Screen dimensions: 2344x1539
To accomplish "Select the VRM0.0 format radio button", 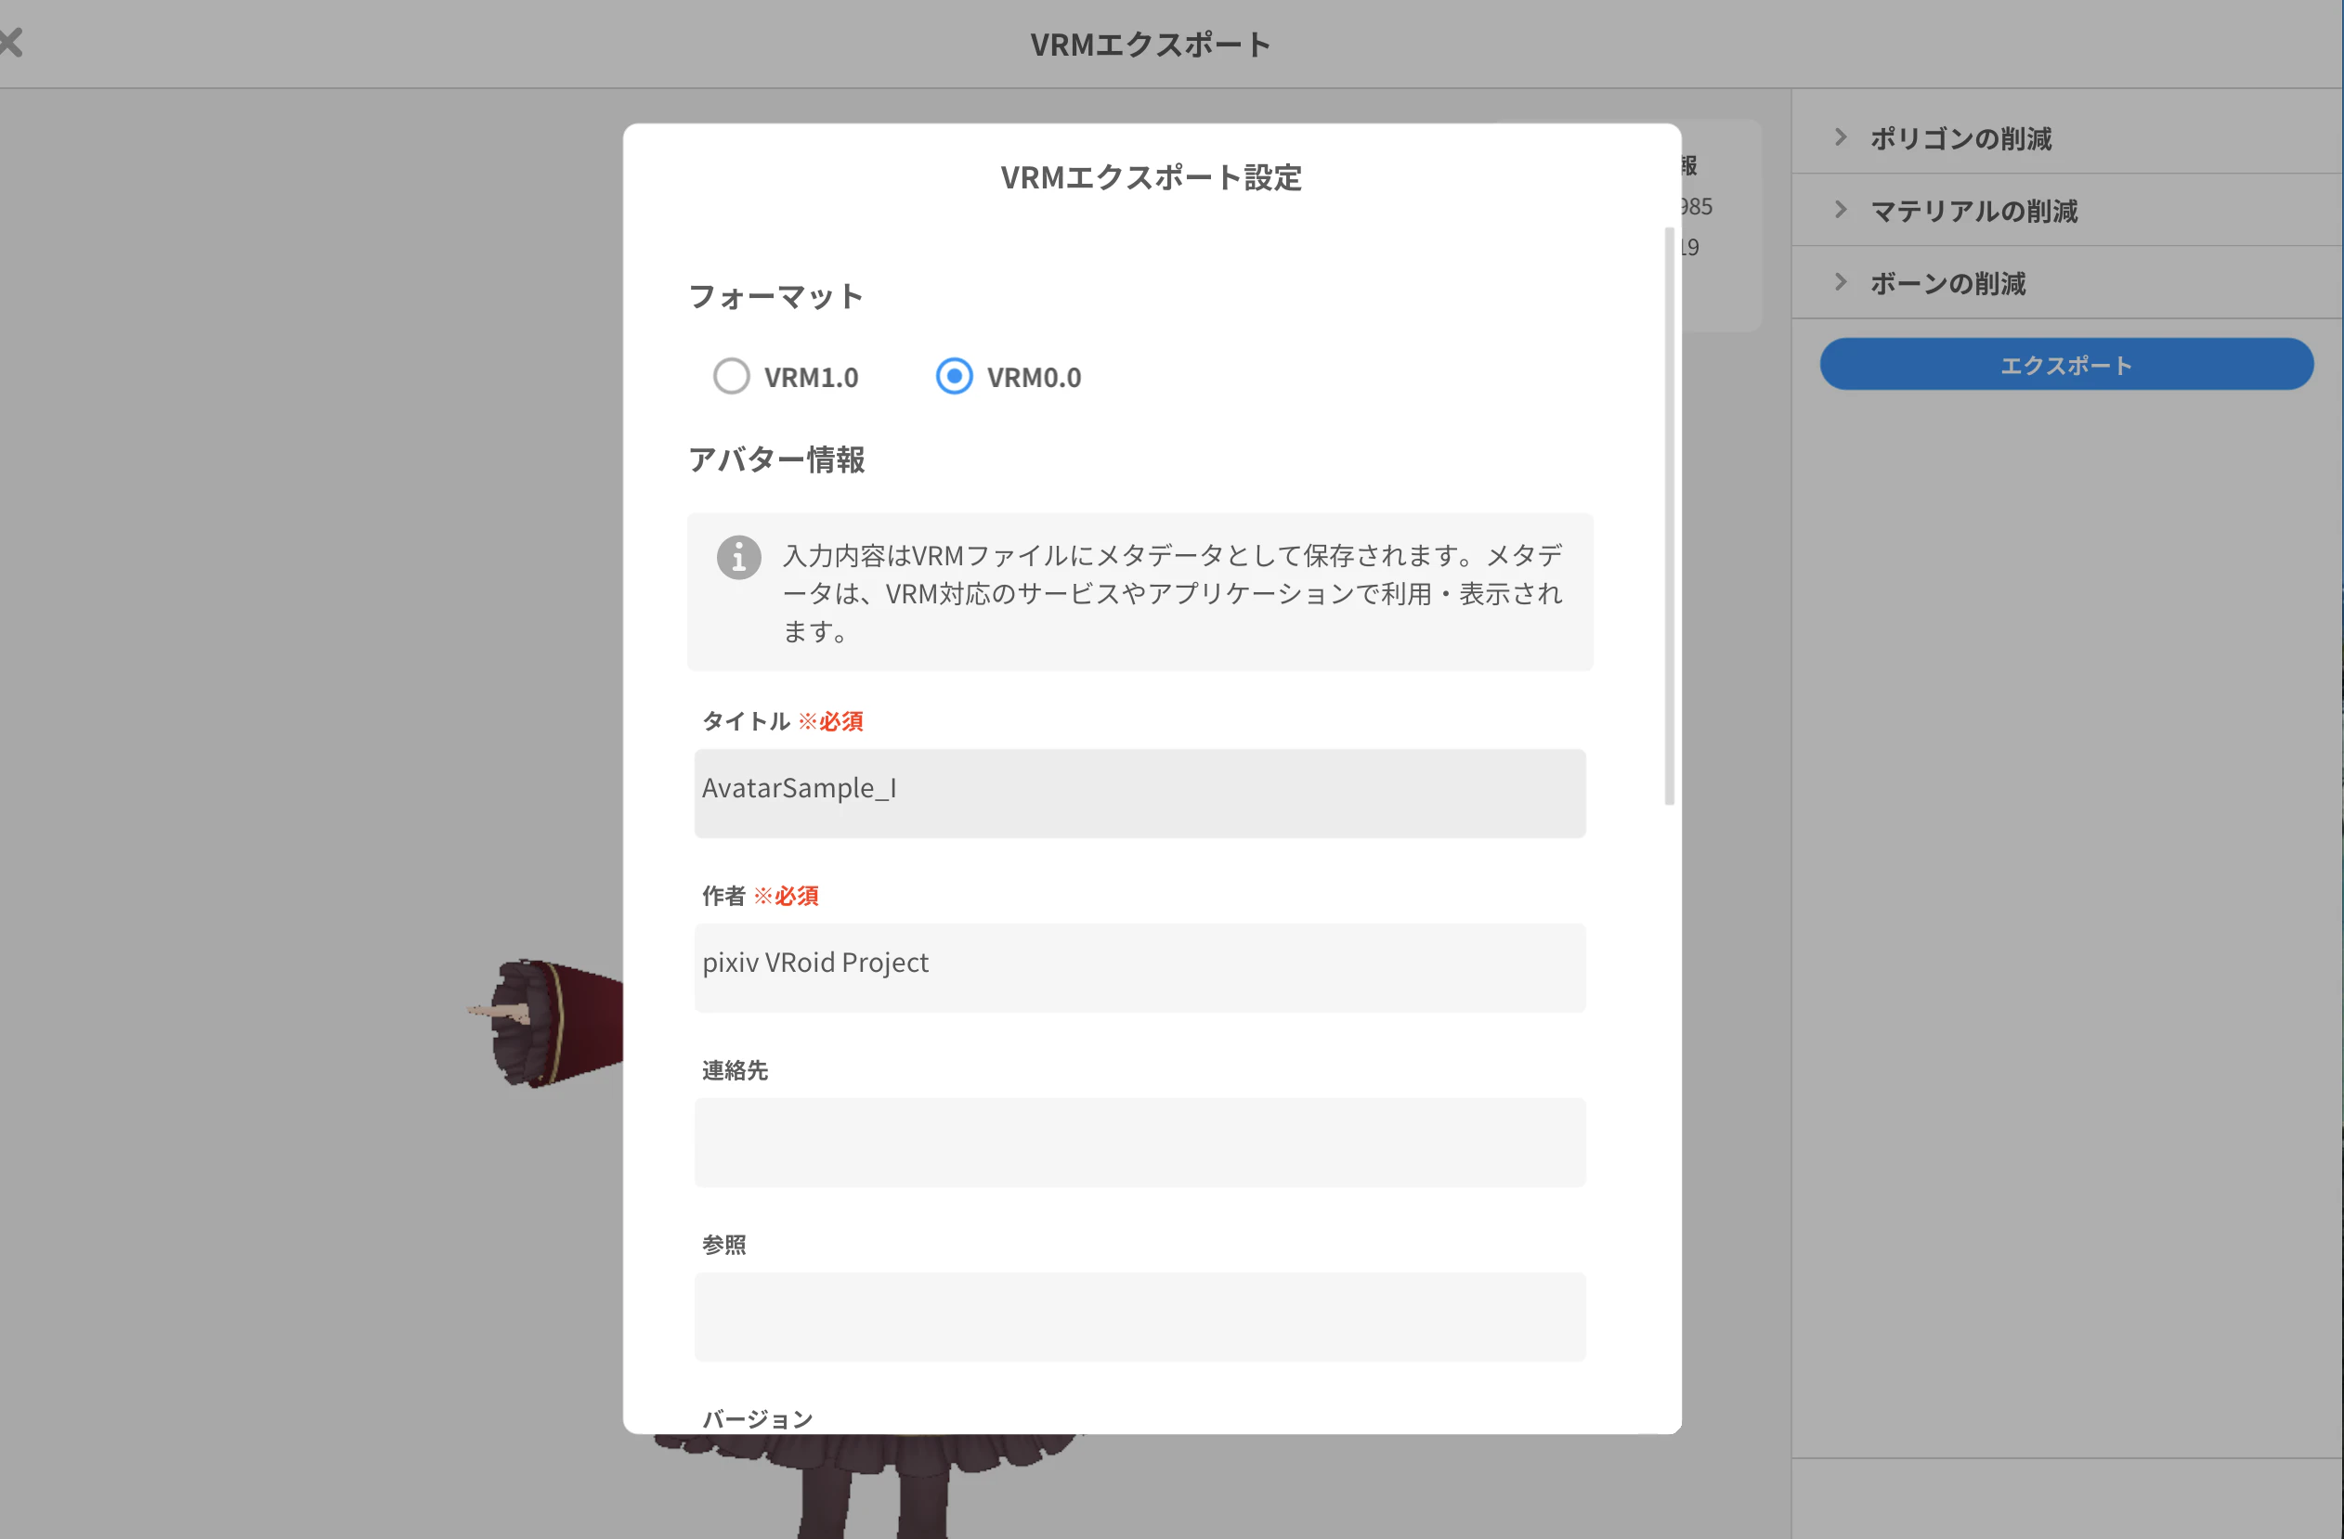I will [x=955, y=376].
